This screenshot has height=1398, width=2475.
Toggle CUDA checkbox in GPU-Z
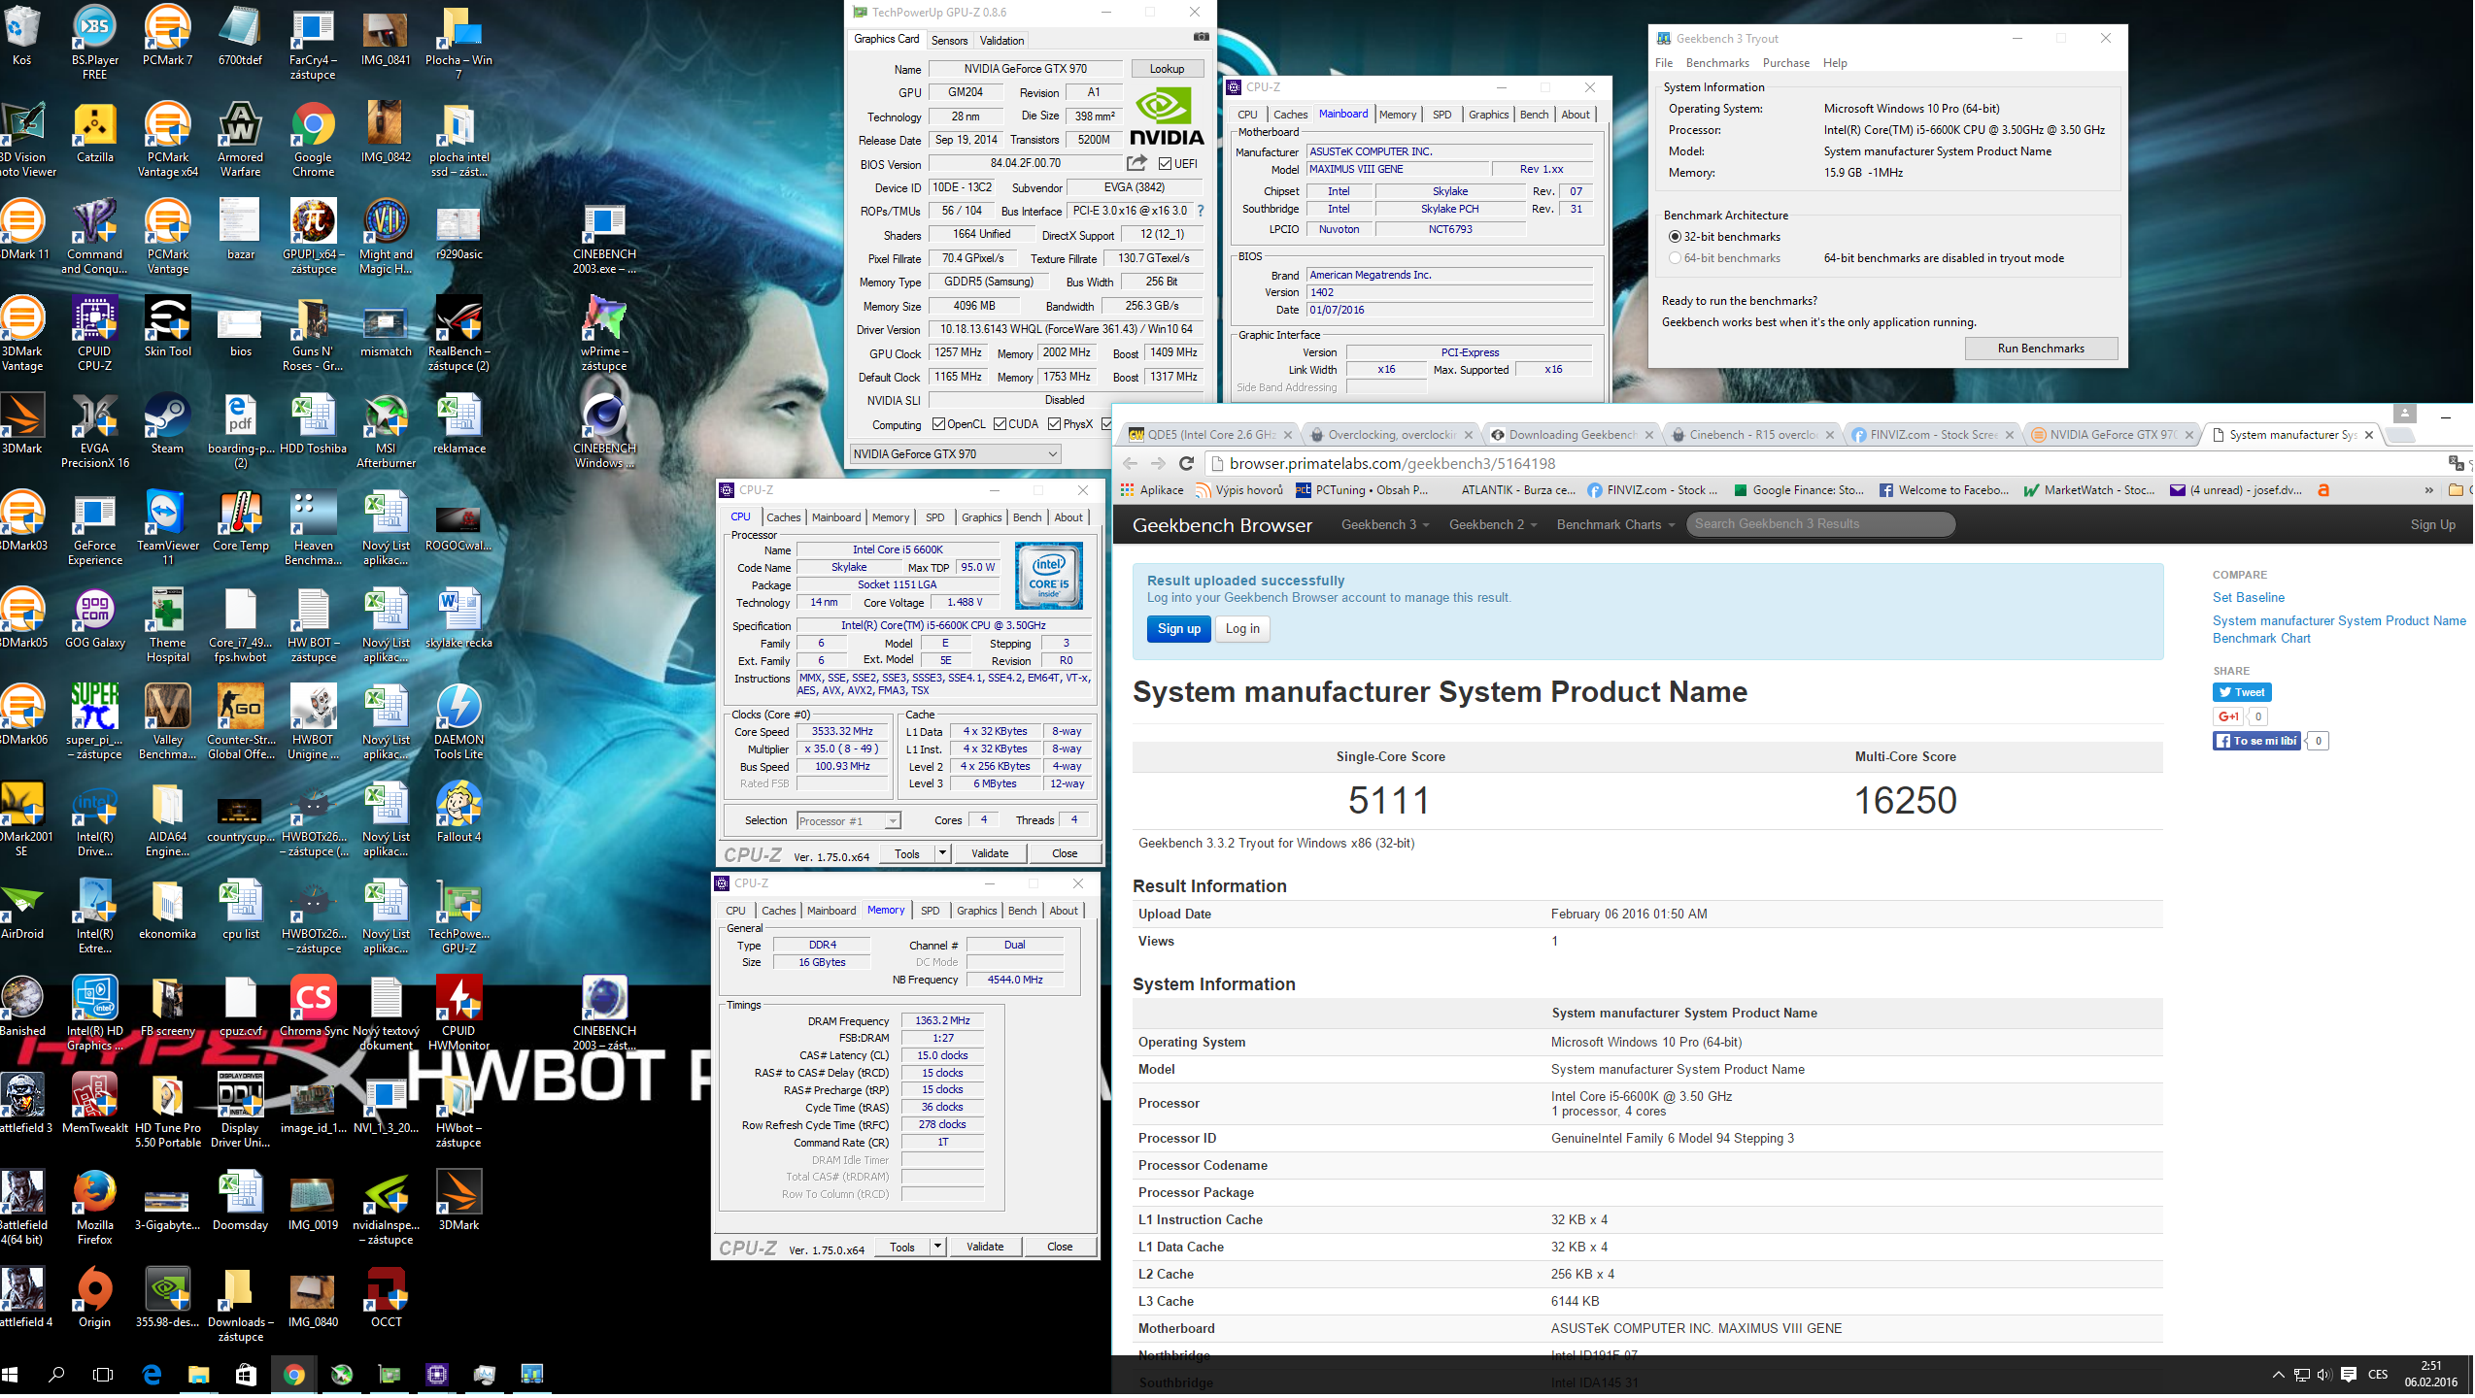click(1000, 424)
